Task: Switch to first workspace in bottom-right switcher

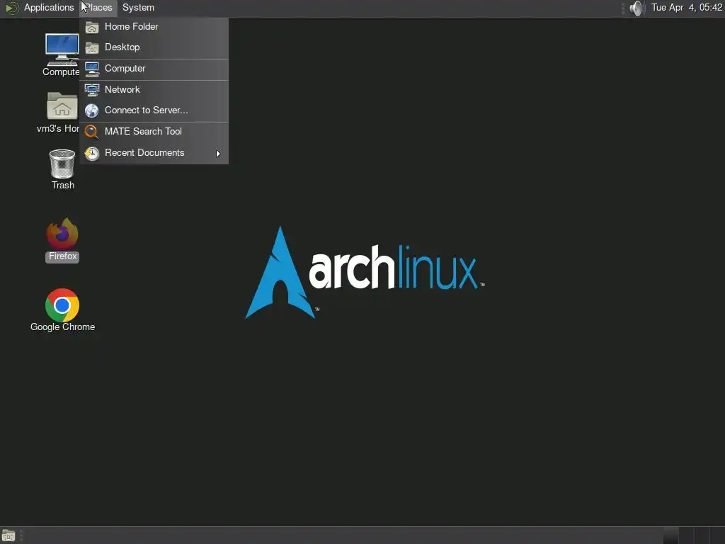Action: coord(670,535)
